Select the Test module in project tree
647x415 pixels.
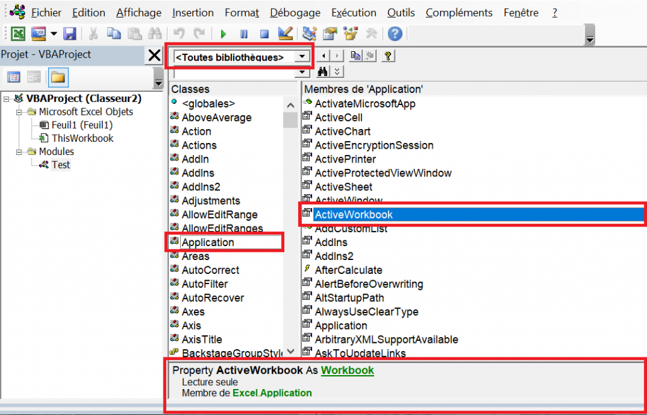[61, 164]
